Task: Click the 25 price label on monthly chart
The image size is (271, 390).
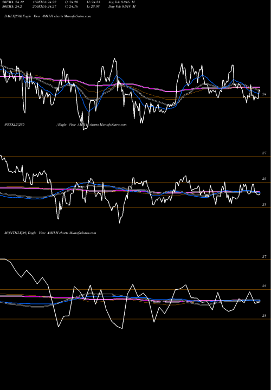Action: coord(264,286)
